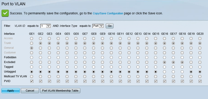Click the Untagged row label

coord(10,72)
